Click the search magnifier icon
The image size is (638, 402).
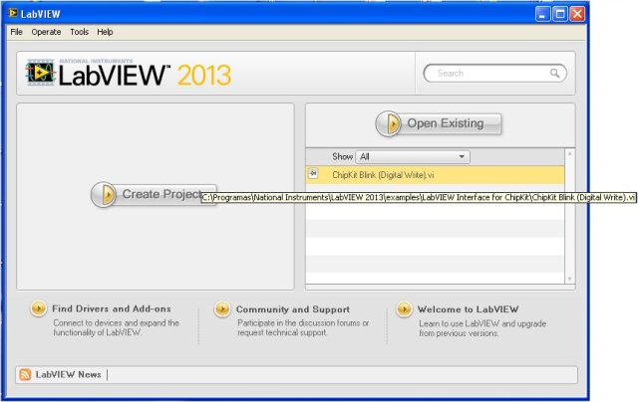coord(555,73)
